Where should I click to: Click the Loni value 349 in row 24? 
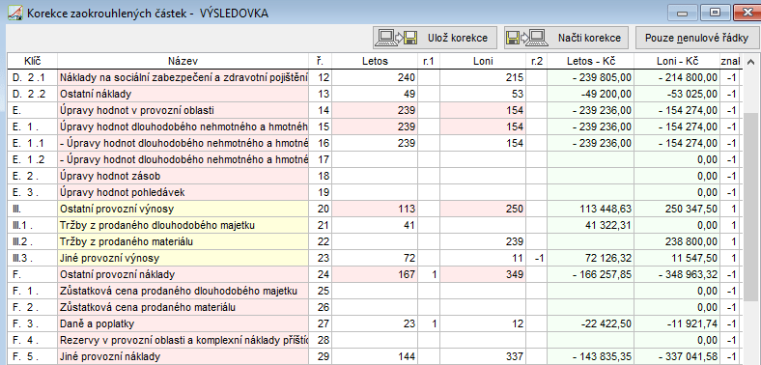click(x=515, y=275)
